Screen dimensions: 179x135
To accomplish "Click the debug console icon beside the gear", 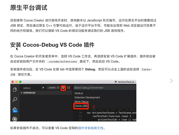I will click(x=69, y=88).
